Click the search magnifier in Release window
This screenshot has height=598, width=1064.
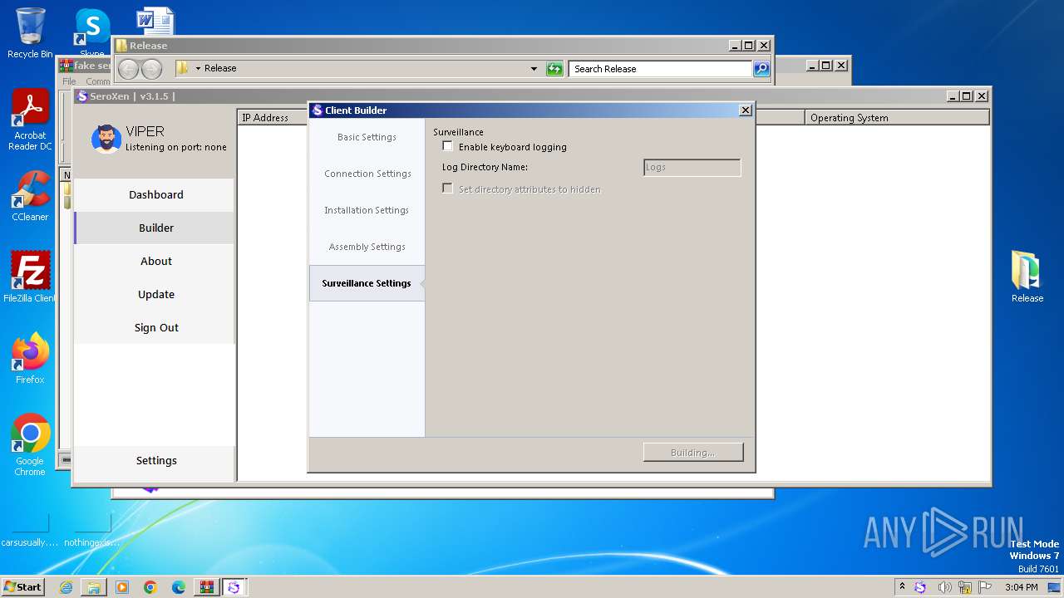(761, 69)
